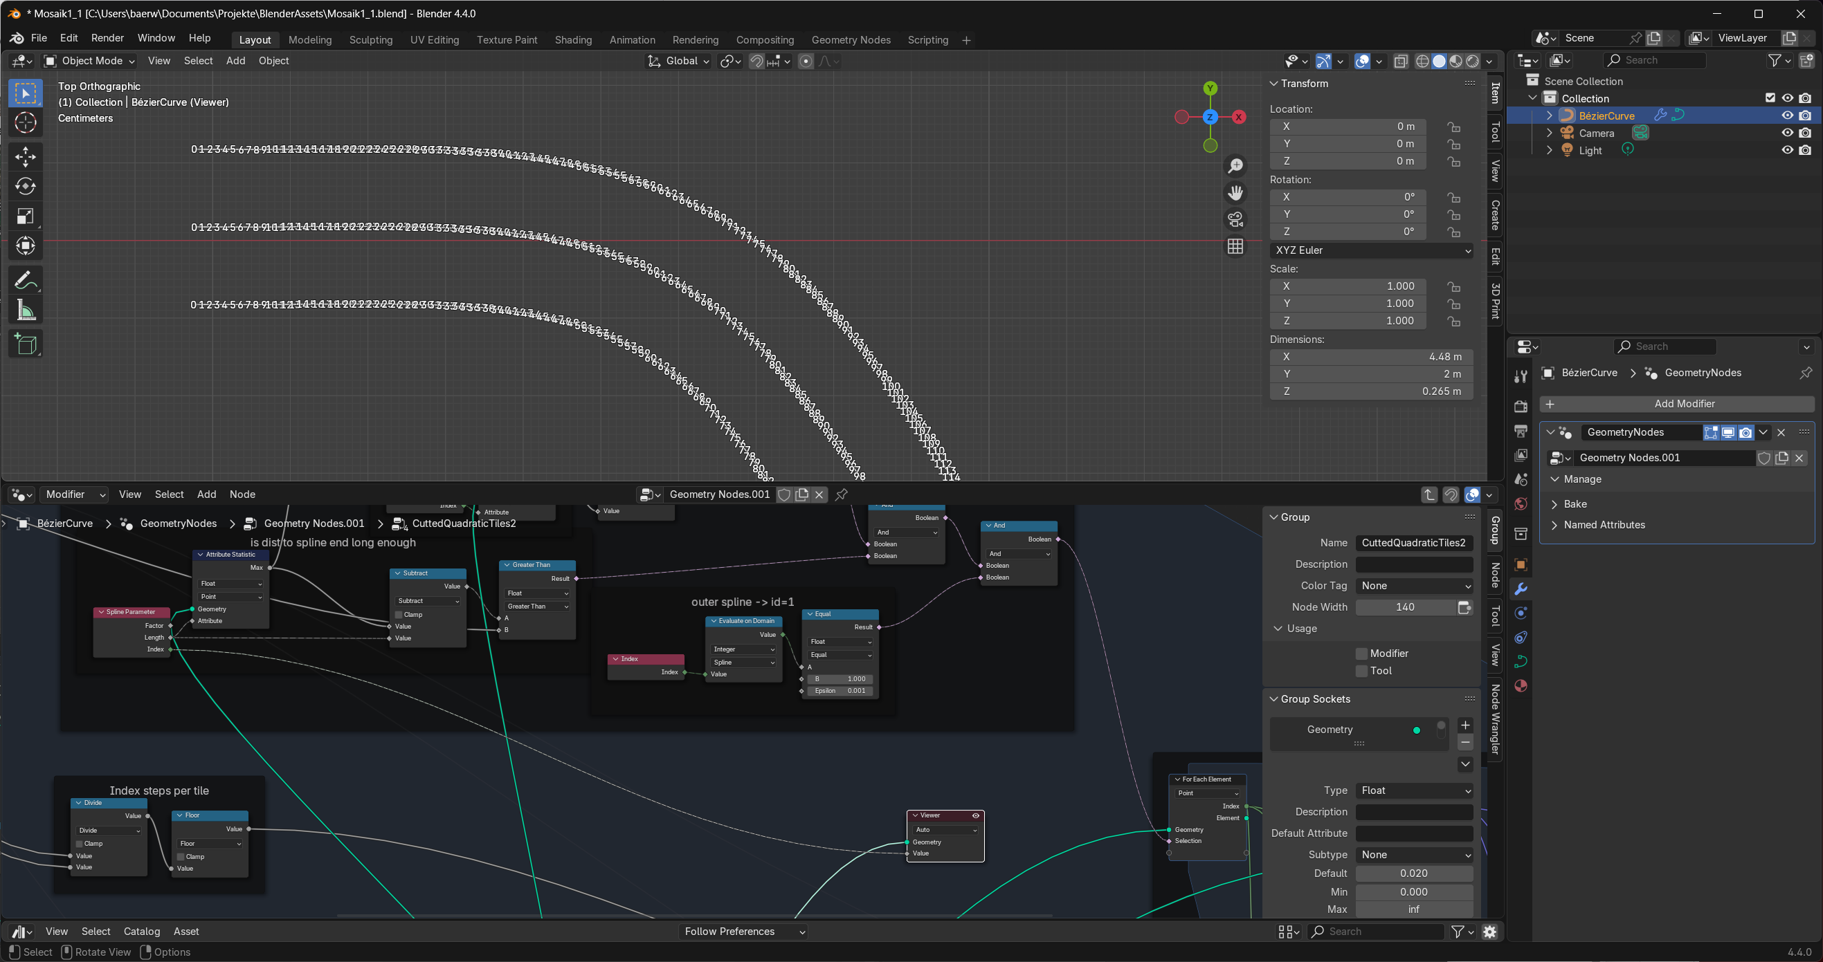This screenshot has width=1823, height=962.
Task: Select the Annotate pencil tool
Action: pos(26,281)
